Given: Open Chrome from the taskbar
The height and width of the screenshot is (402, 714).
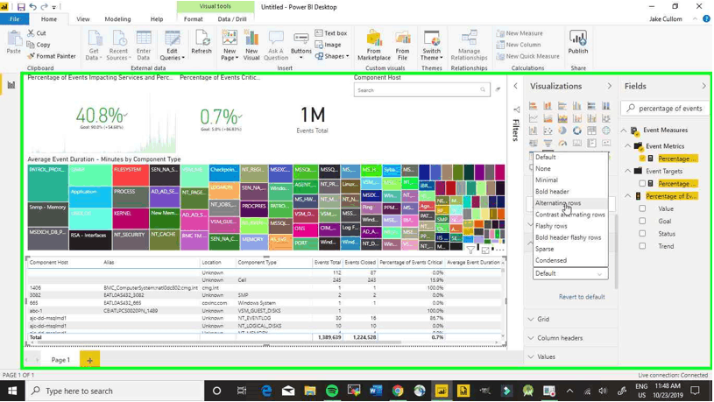Looking at the screenshot, I should [x=398, y=391].
